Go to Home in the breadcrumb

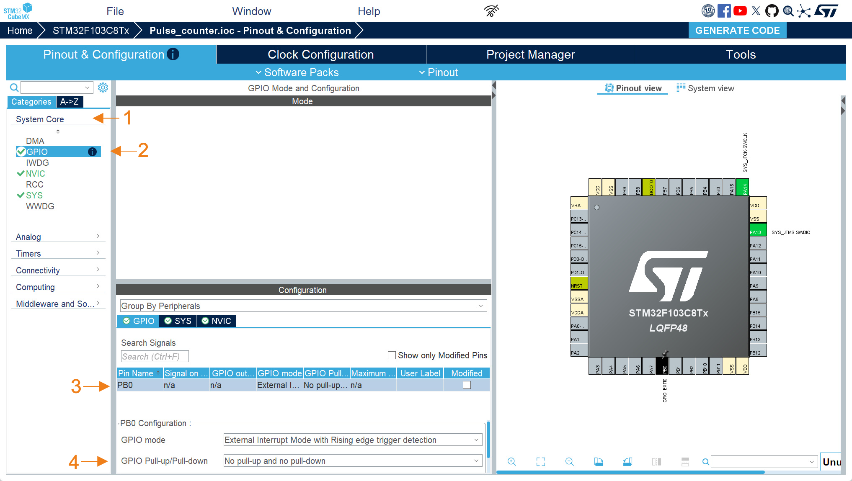(x=20, y=31)
